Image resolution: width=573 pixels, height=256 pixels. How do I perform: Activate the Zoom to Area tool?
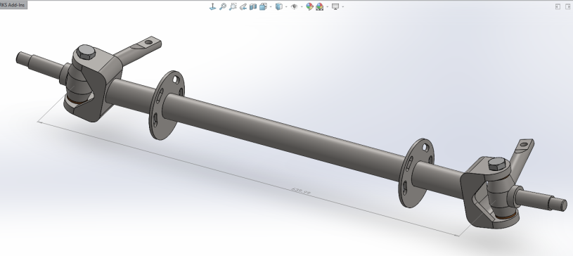[x=233, y=6]
